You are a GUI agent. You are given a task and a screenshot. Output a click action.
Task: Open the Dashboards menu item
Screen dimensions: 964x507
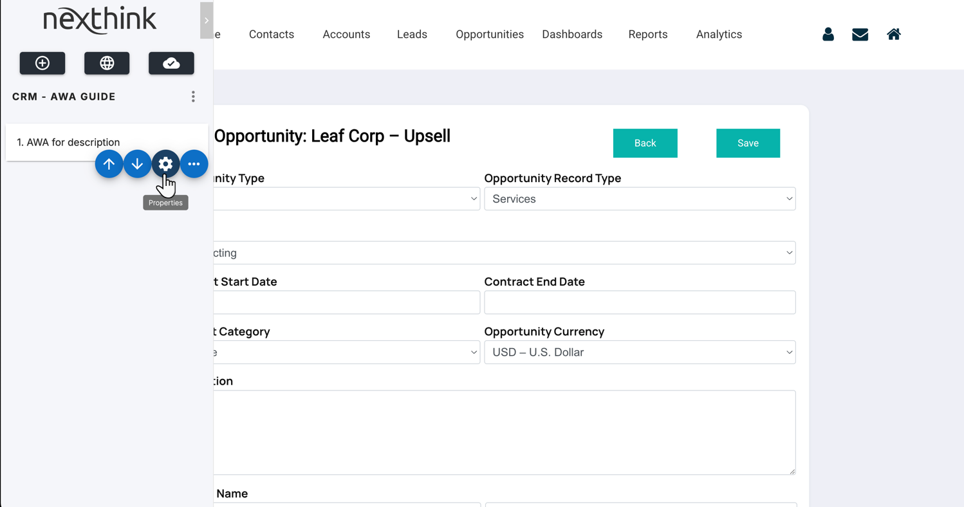point(572,35)
